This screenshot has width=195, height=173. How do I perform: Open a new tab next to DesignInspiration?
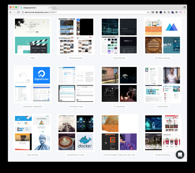pyautogui.click(x=54, y=7)
